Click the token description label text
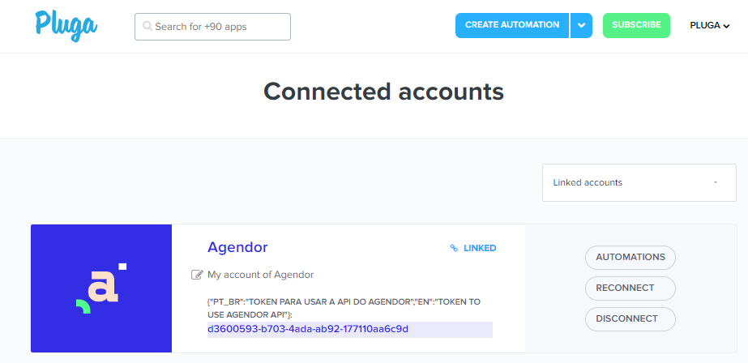748x363 pixels. [x=344, y=307]
